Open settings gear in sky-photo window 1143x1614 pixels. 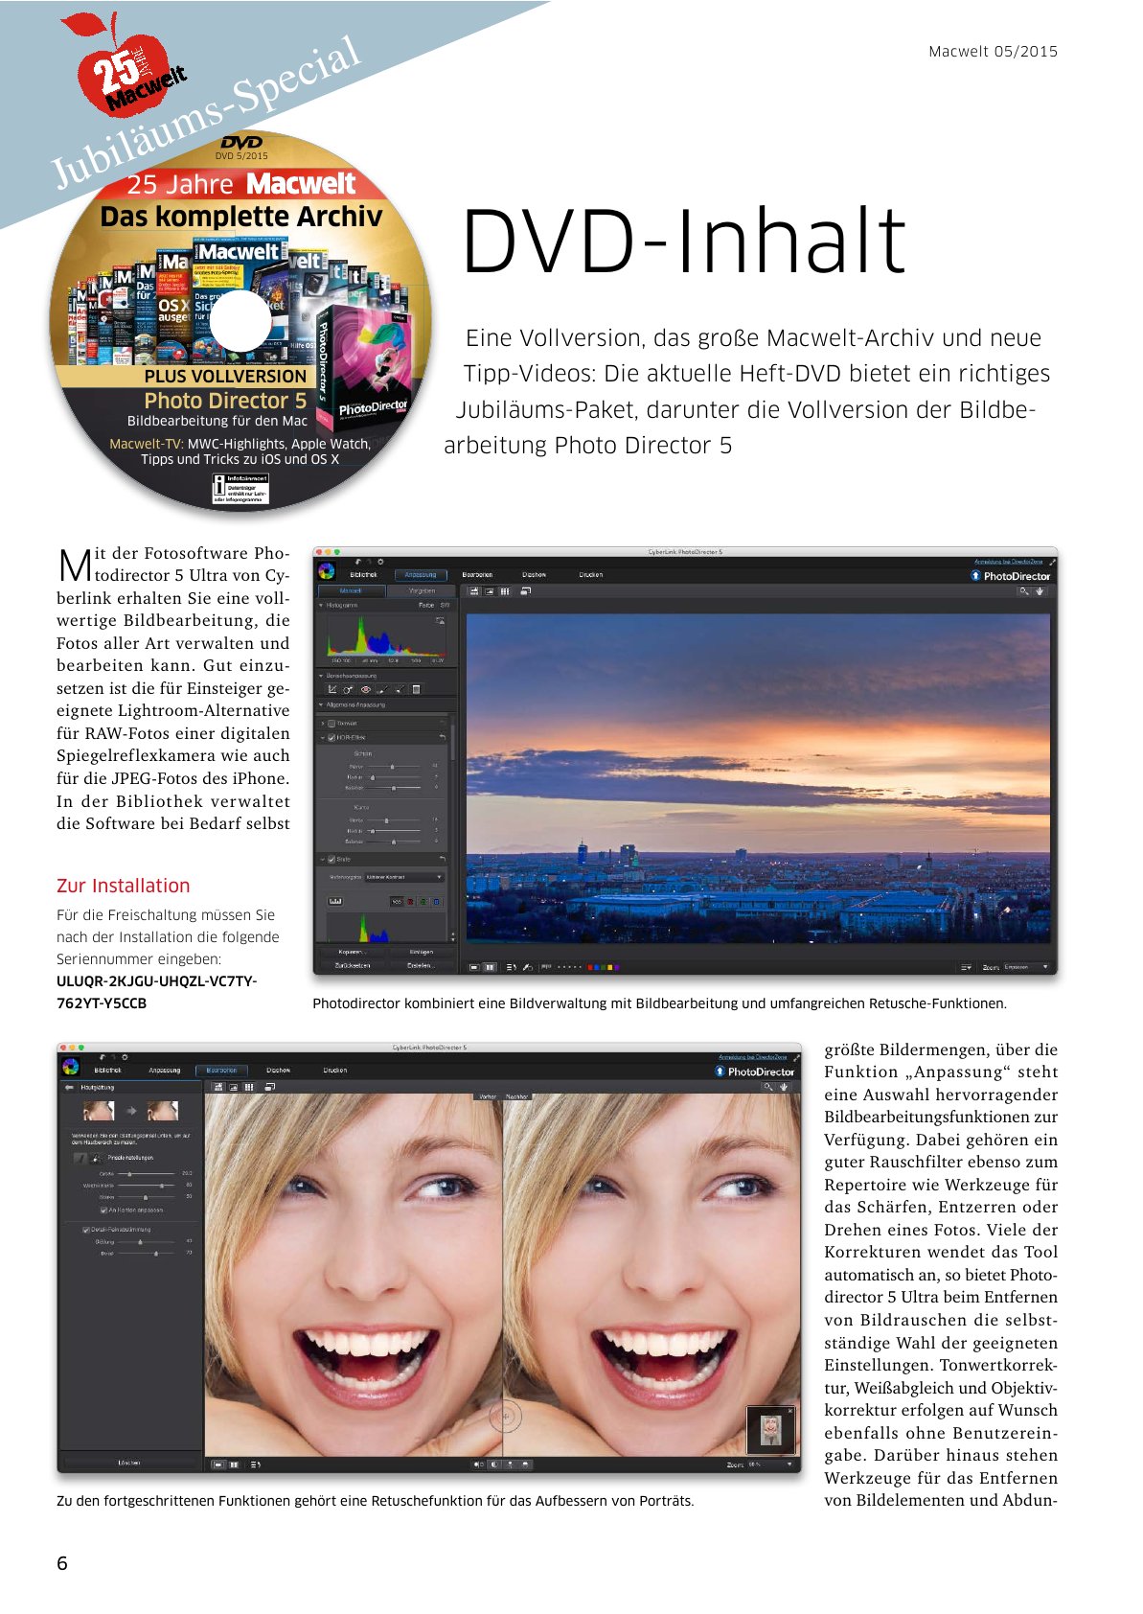[380, 562]
